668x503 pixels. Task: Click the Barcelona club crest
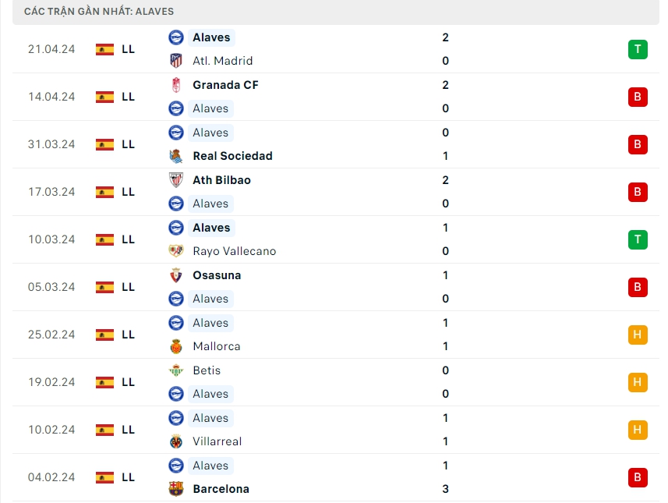pyautogui.click(x=175, y=489)
